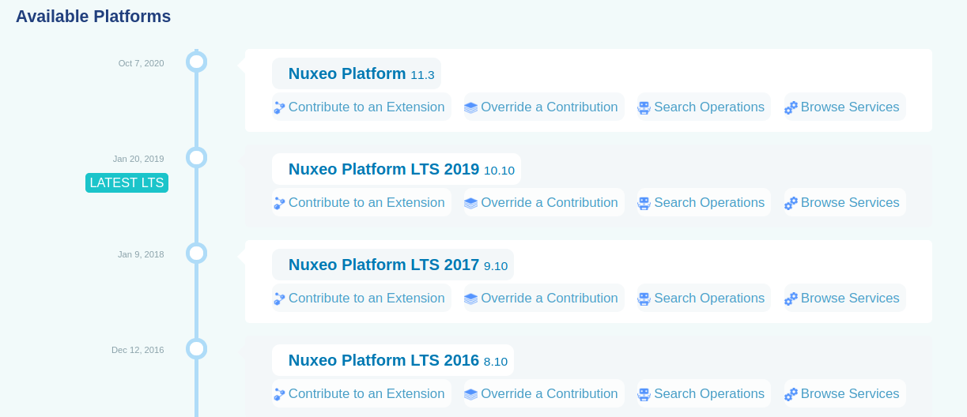967x417 pixels.
Task: Click robot icon beside Search Operations for LTS 2019
Action: coord(644,203)
